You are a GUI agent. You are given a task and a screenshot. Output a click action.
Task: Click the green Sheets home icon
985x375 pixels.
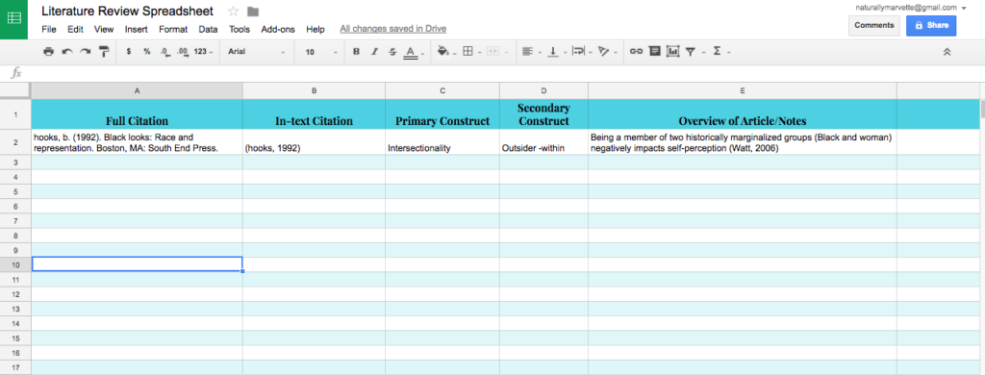pyautogui.click(x=13, y=19)
